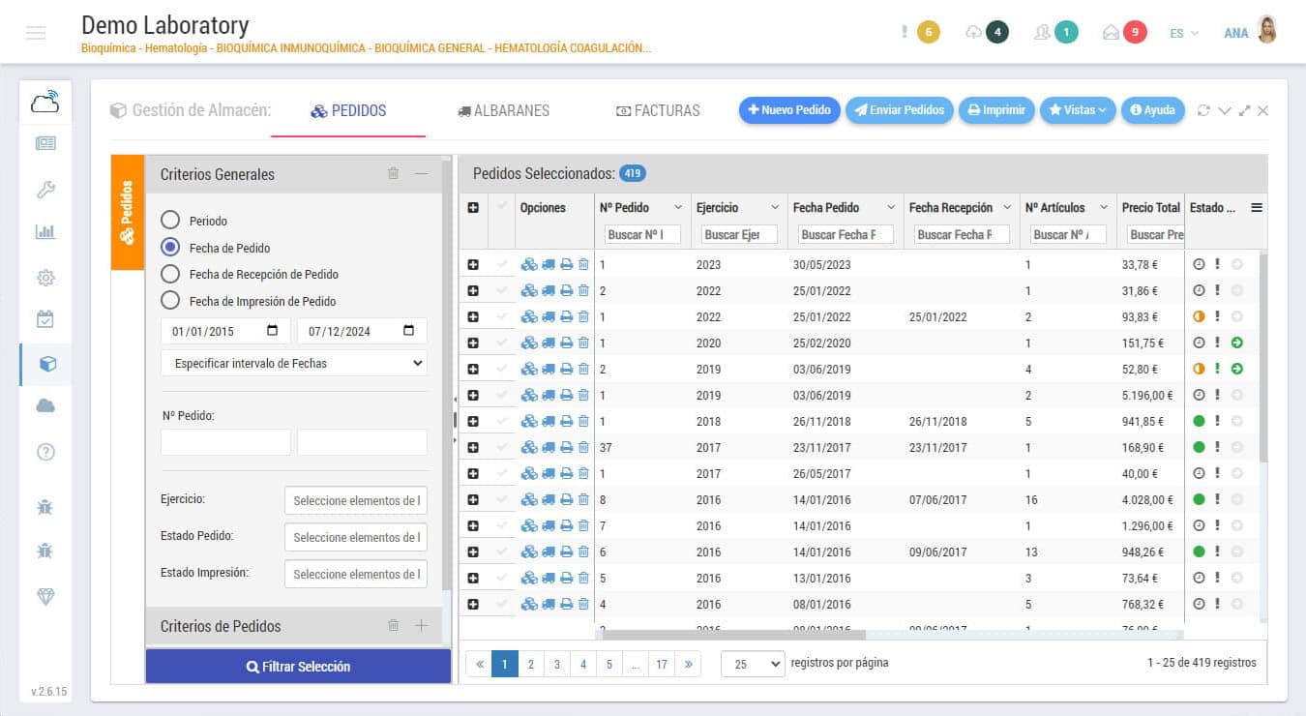Collapse the Criterios Generales section

[x=421, y=174]
